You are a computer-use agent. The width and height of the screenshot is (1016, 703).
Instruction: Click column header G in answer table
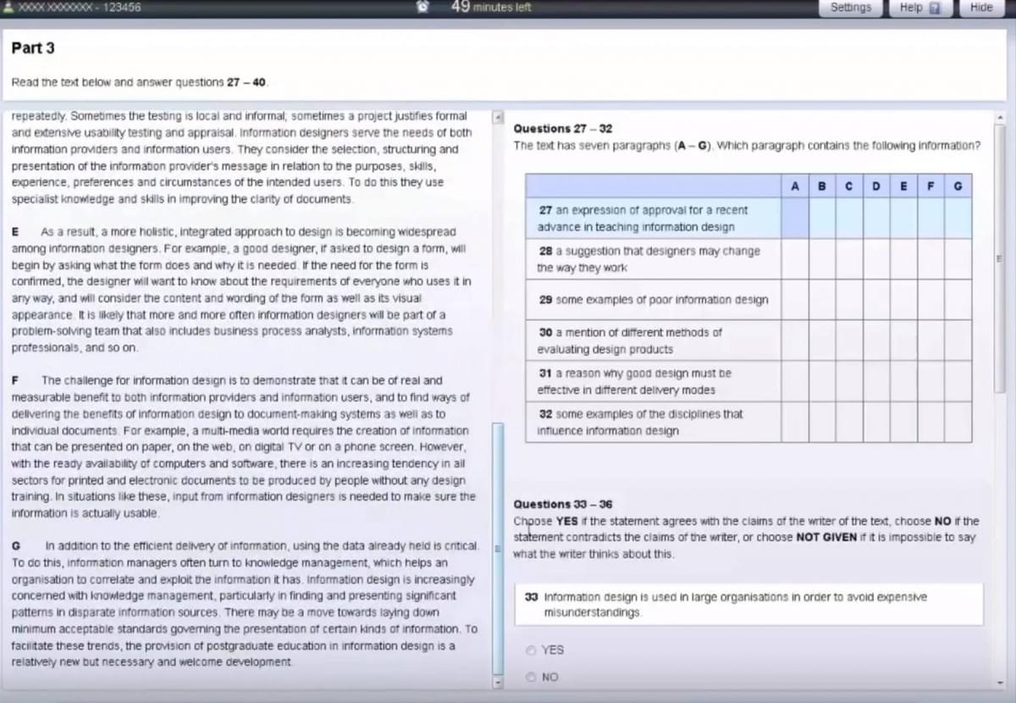coord(958,185)
